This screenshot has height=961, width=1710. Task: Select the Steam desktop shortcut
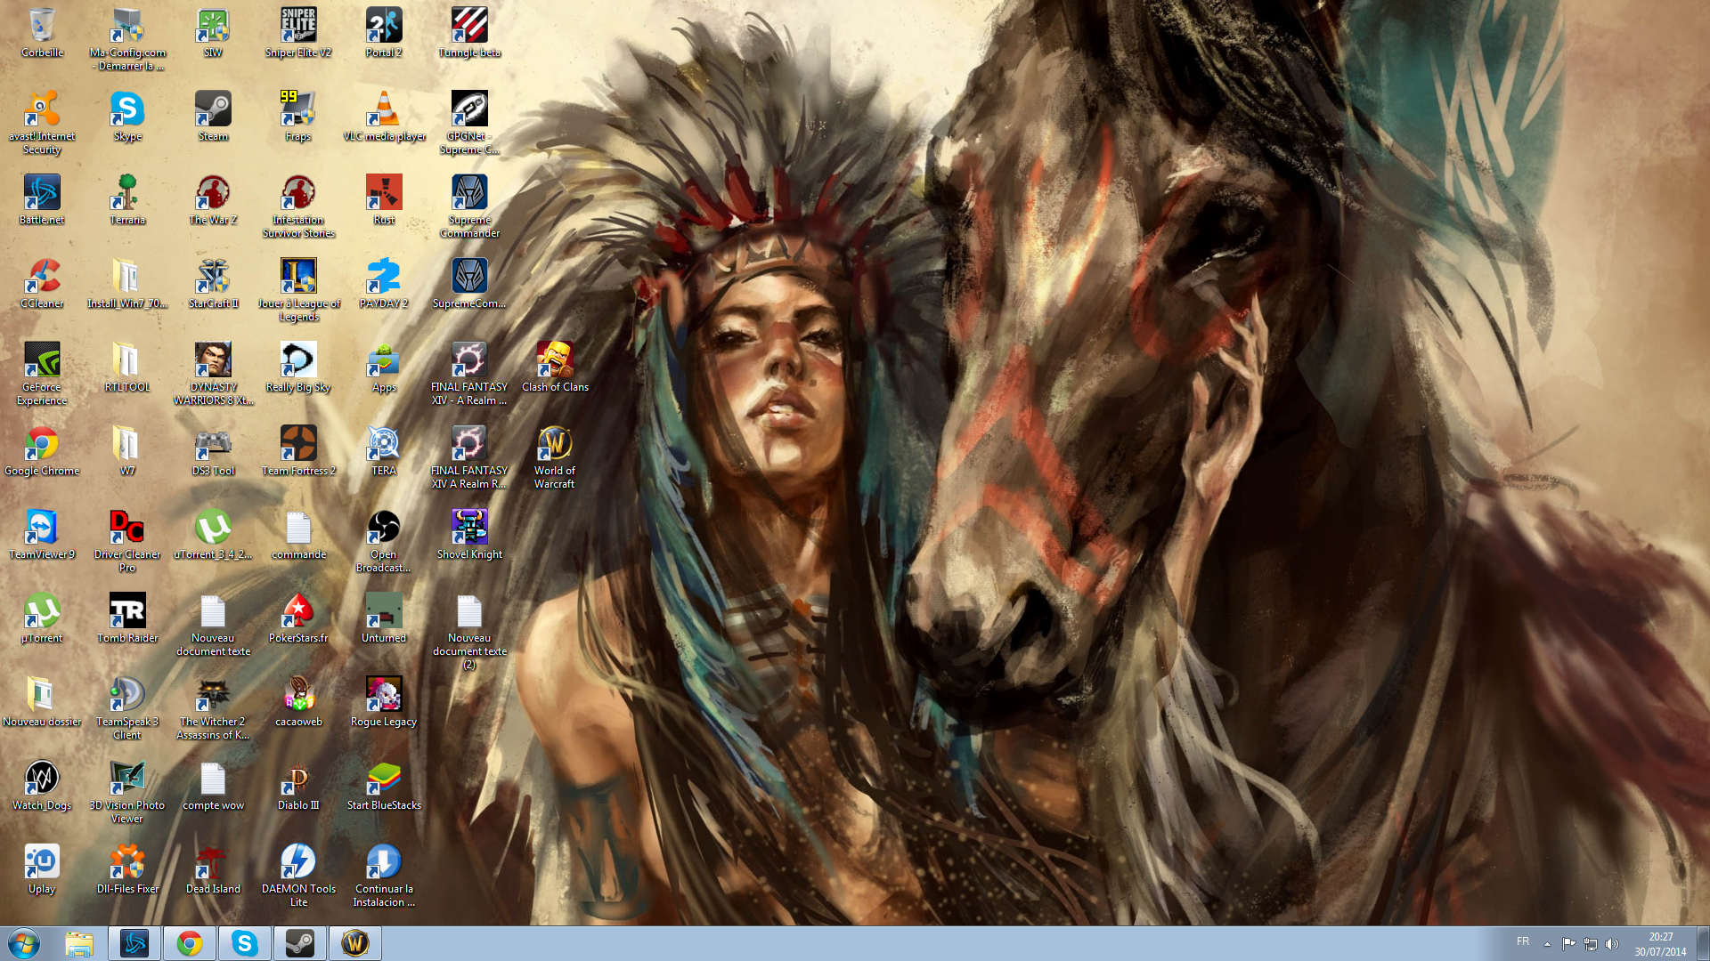[x=213, y=117]
